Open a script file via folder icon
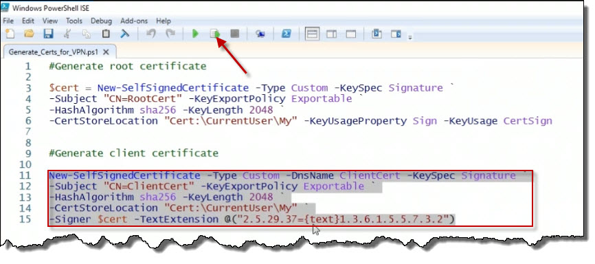This screenshot has height=264, width=595. (x=30, y=34)
